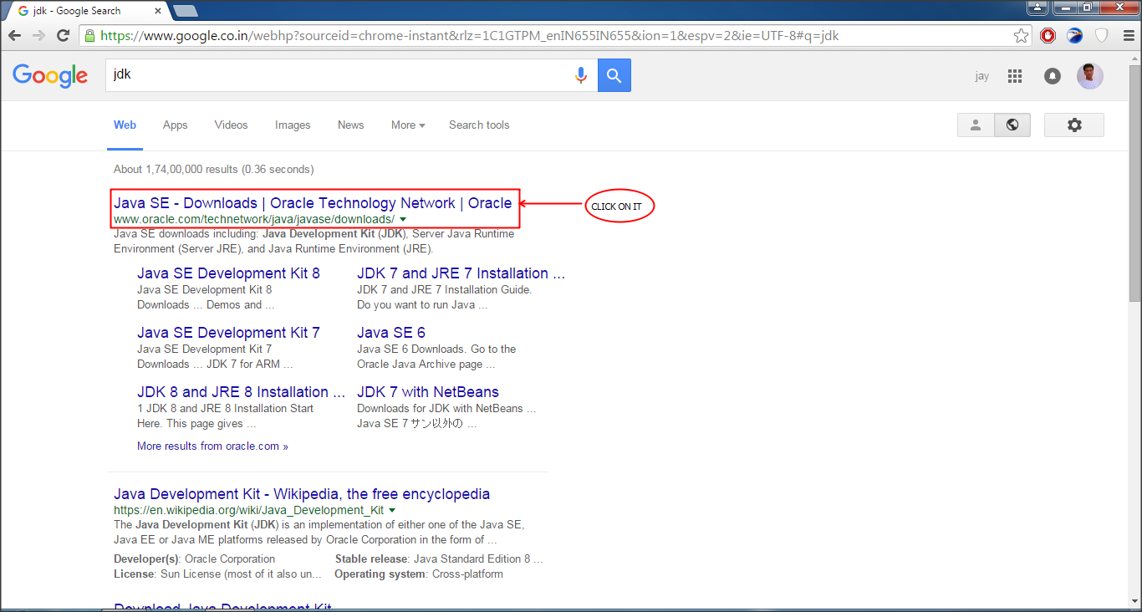Switch to the News search tab
The width and height of the screenshot is (1142, 612).
coord(351,125)
